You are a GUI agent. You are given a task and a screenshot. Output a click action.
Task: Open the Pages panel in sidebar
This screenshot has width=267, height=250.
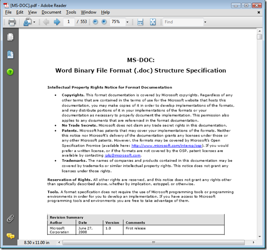pyautogui.click(x=10, y=37)
